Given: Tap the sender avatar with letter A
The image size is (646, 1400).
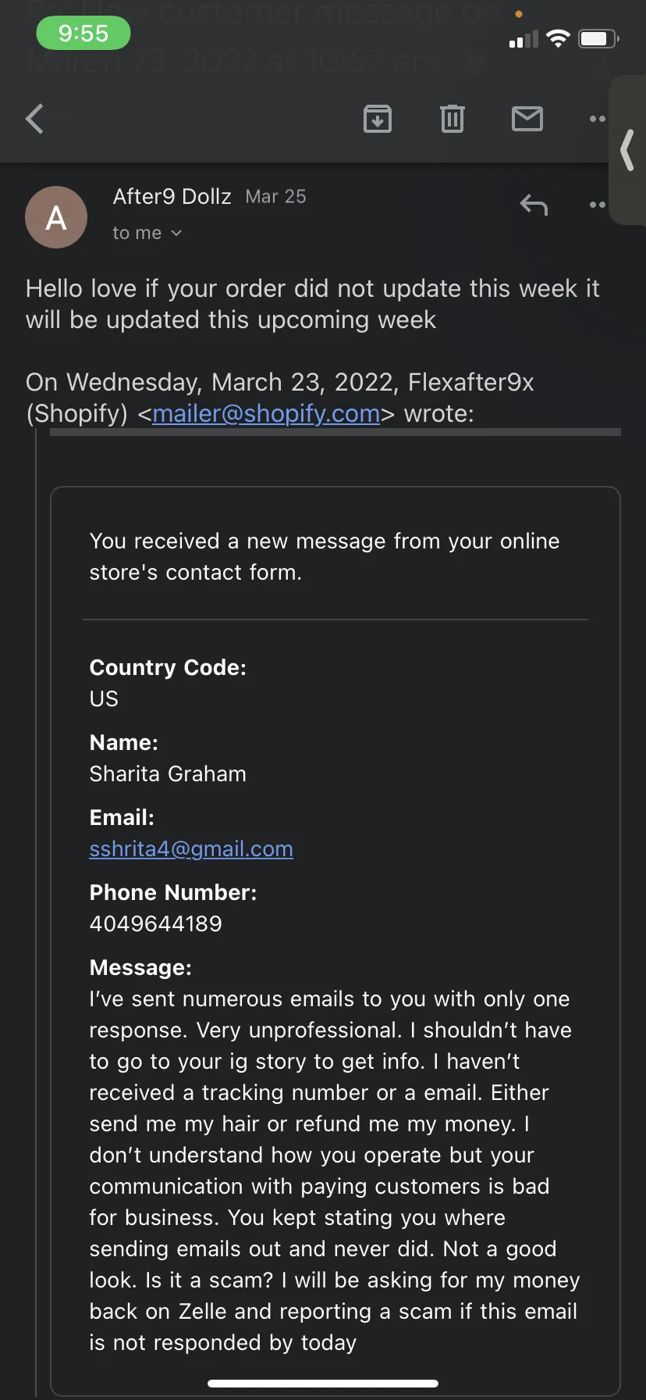Looking at the screenshot, I should coord(56,217).
